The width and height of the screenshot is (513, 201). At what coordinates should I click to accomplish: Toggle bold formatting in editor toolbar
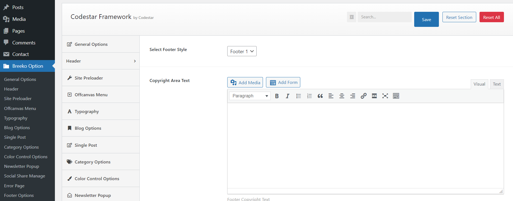(277, 96)
